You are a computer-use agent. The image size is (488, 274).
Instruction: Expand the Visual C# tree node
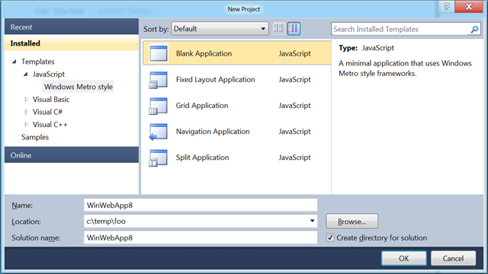point(27,112)
